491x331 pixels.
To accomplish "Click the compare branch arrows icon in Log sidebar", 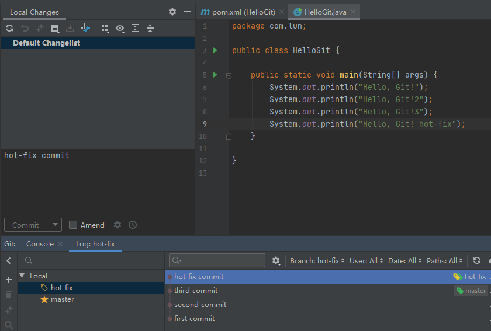I will pyautogui.click(x=9, y=310).
